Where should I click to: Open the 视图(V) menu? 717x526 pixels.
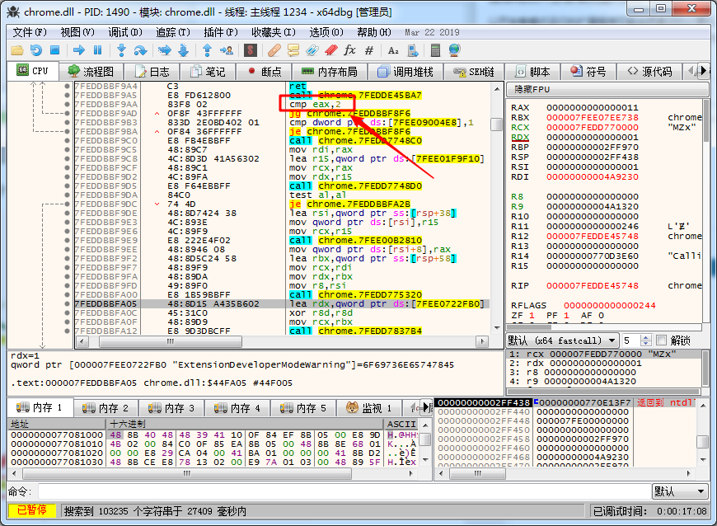77,32
